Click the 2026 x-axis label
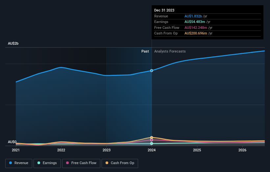 (x=242, y=150)
